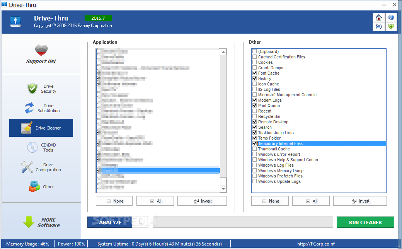The height and width of the screenshot is (249, 402).
Task: Click the Drive Configuration wrench icon
Action: tap(27, 167)
